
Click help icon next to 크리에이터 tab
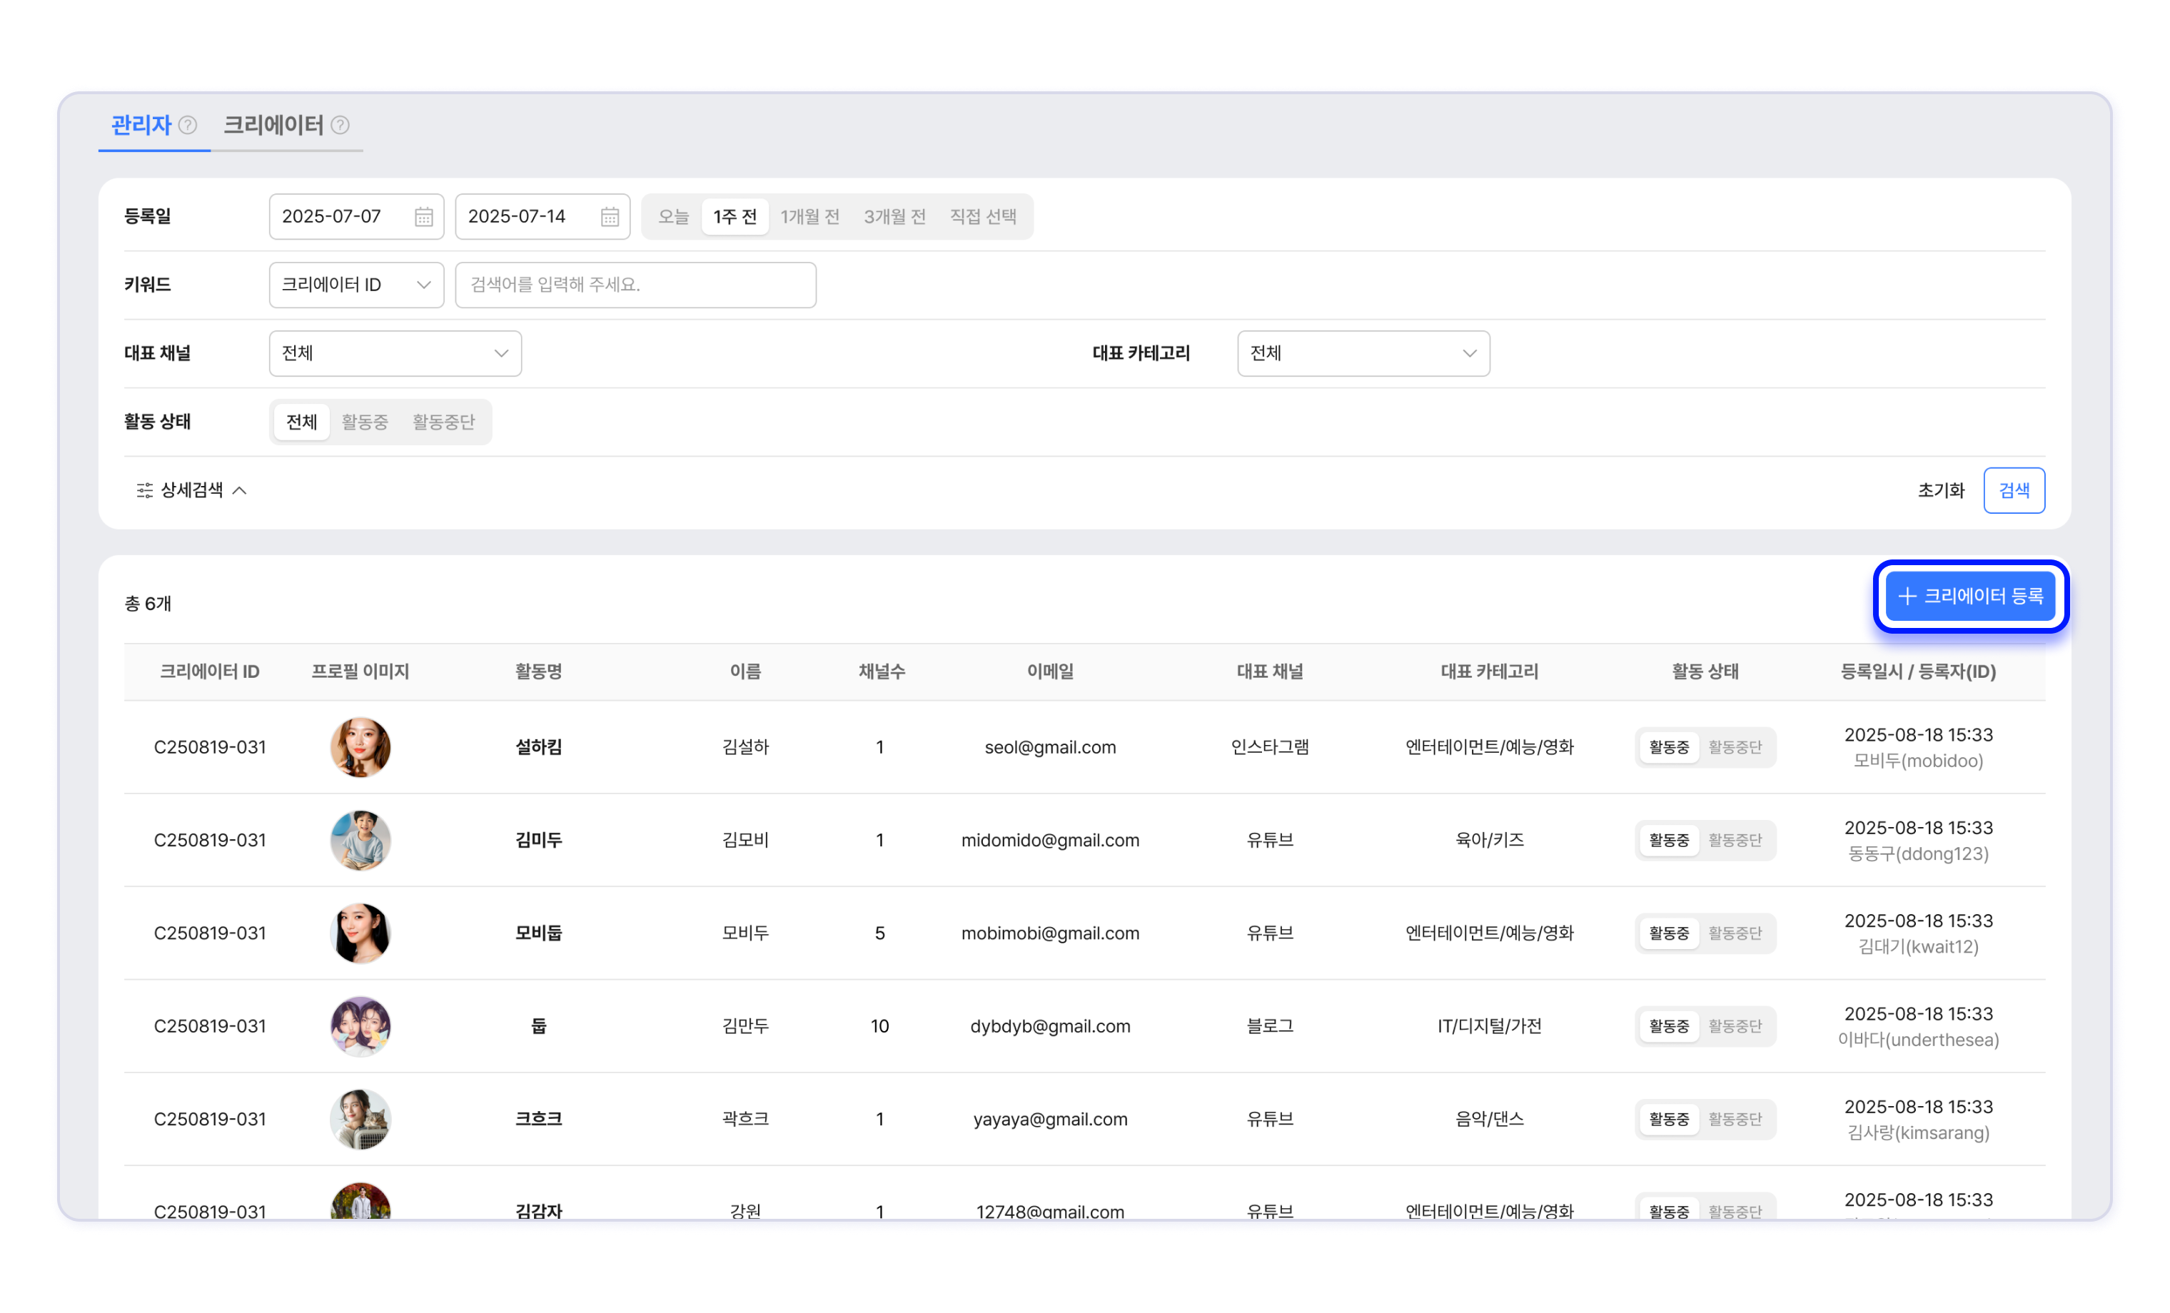340,125
